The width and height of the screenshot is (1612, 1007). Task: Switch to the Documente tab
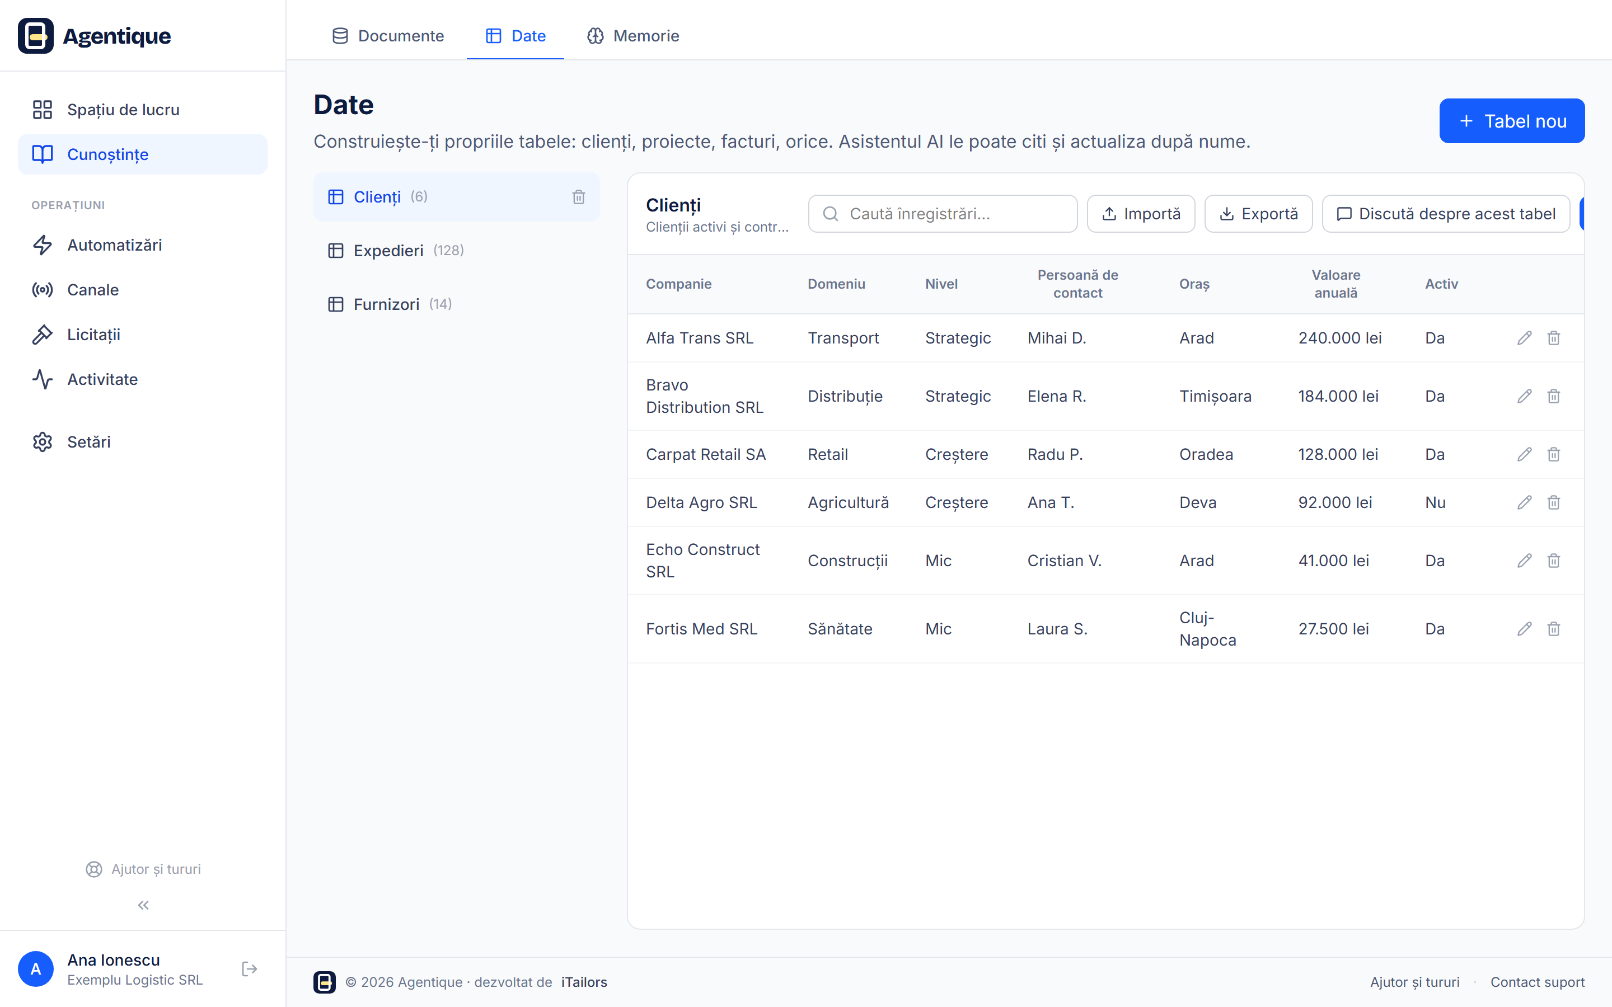tap(388, 36)
